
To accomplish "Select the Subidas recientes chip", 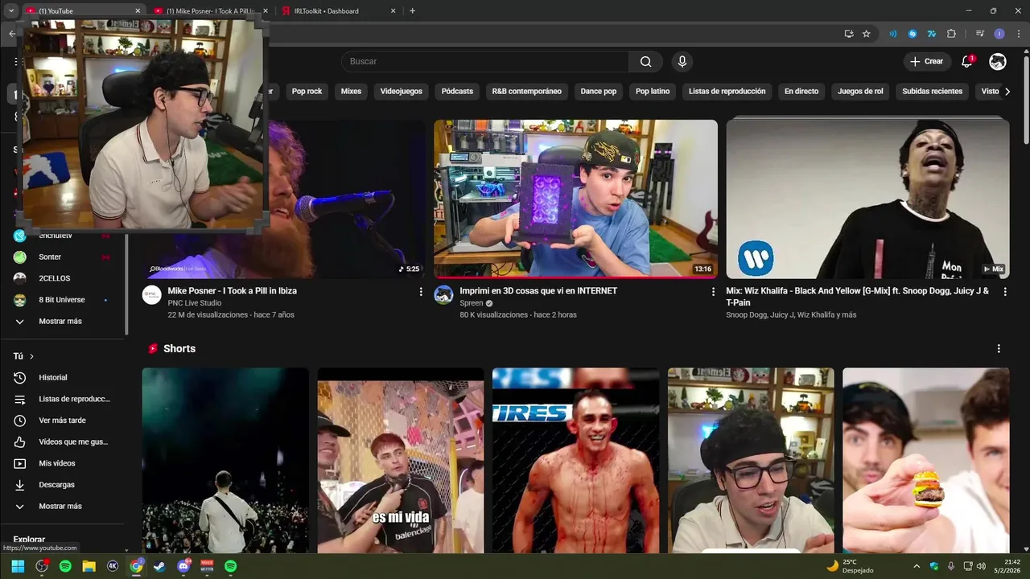I will coord(932,92).
